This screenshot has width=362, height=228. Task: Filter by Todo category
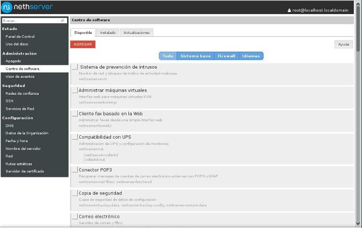pos(168,56)
